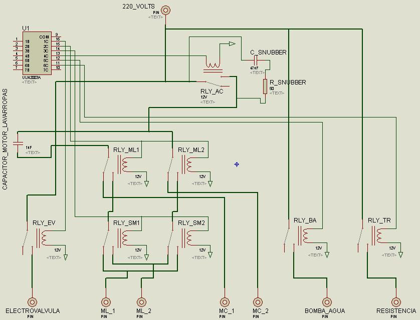Click the RLY_ML2 label
The height and width of the screenshot is (320, 420).
[x=191, y=150]
